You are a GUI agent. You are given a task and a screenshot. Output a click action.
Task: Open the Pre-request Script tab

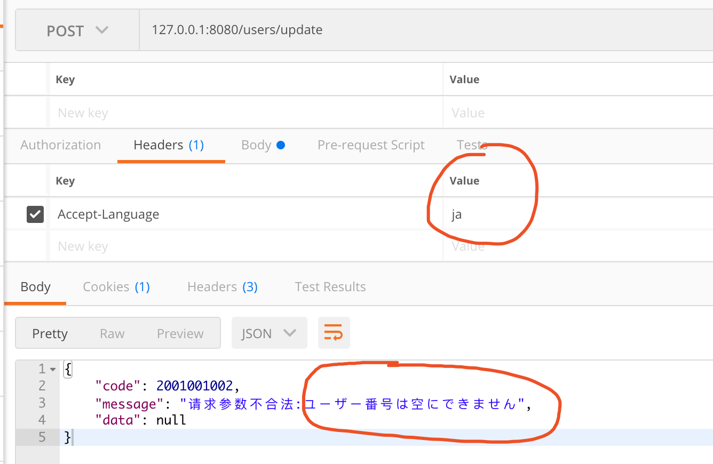tap(371, 145)
